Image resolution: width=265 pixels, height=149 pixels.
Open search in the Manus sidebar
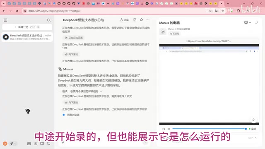click(49, 20)
